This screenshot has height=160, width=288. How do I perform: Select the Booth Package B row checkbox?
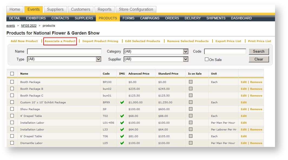[x=12, y=89]
